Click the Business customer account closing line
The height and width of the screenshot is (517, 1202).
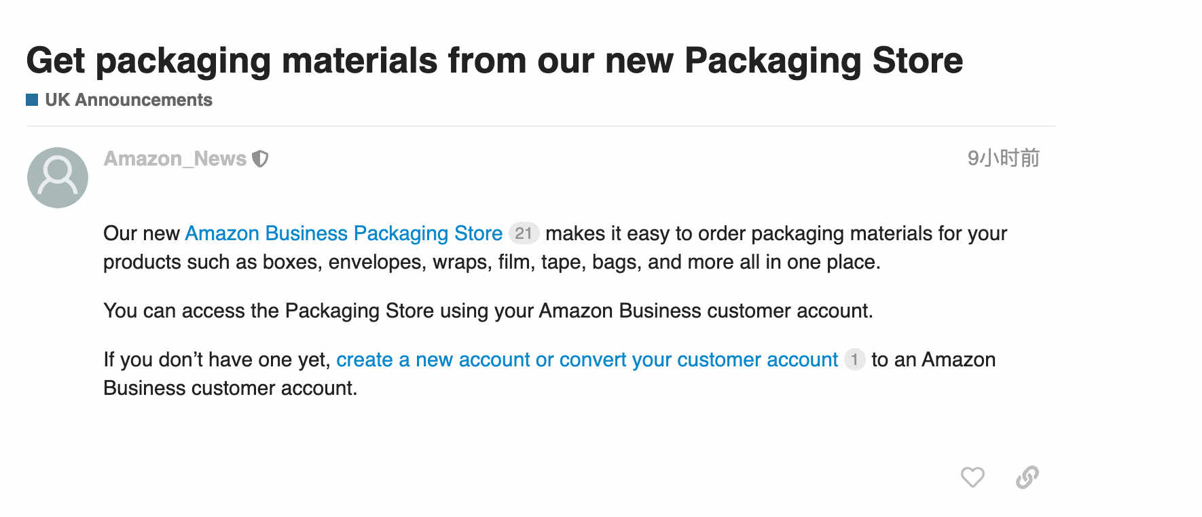tap(230, 388)
